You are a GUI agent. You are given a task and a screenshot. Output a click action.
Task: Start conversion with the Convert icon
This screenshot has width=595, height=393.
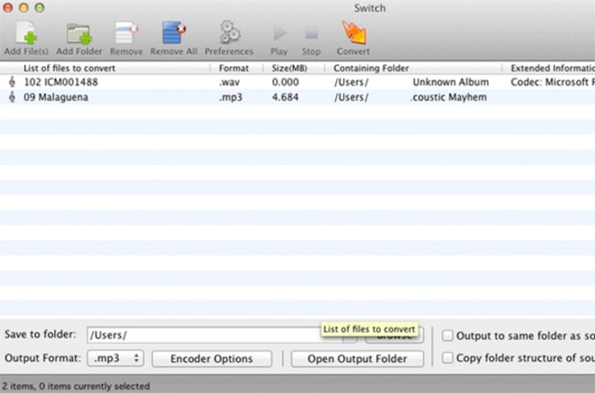pos(352,34)
